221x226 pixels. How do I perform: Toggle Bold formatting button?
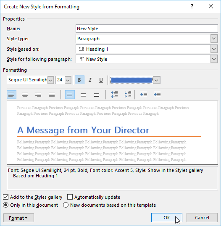coord(79,80)
